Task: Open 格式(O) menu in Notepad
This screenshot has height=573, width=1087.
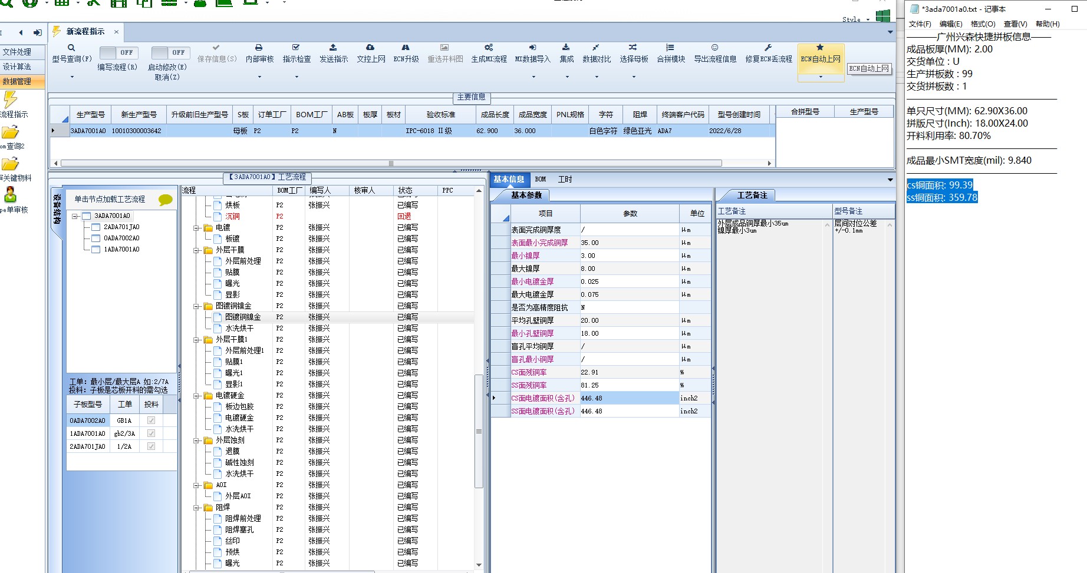Action: 983,24
